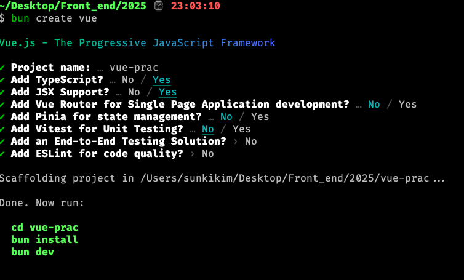Click the timestamp 23:03:10

[x=196, y=6]
